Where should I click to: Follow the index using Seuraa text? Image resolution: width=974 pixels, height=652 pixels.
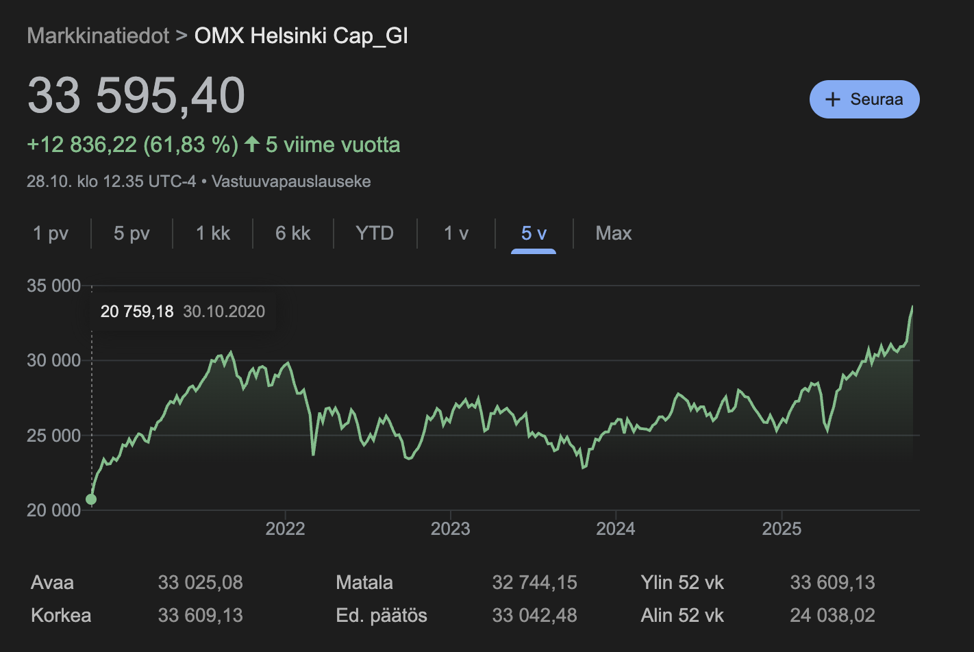876,99
